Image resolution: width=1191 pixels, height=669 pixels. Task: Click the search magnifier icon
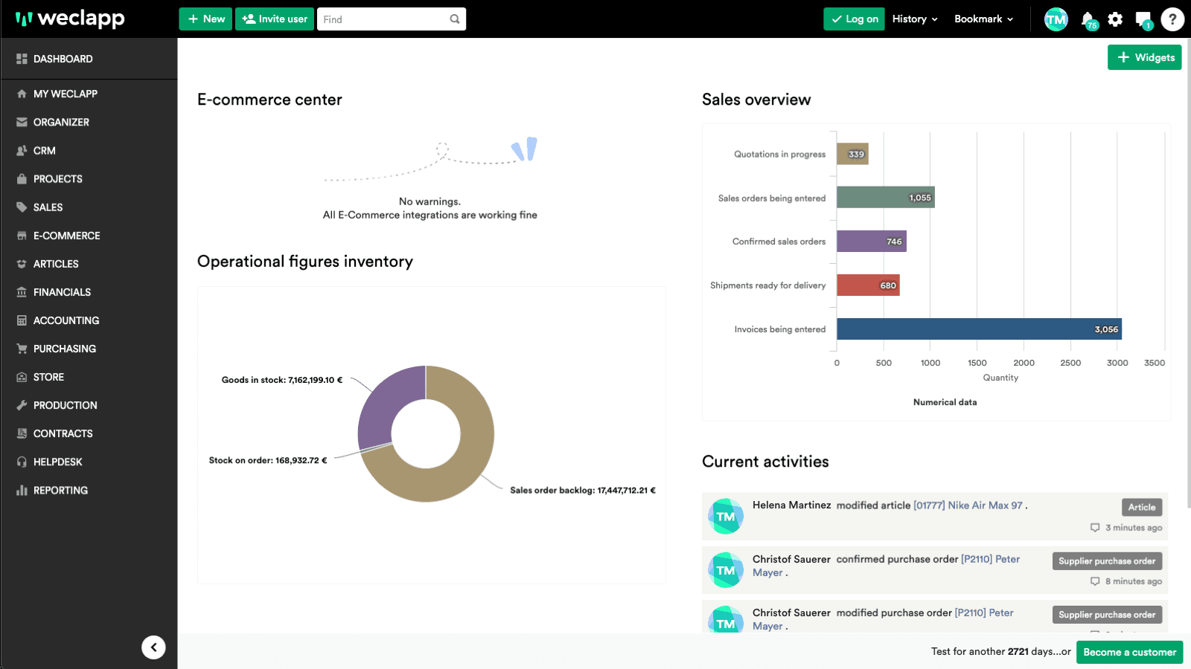coord(455,19)
